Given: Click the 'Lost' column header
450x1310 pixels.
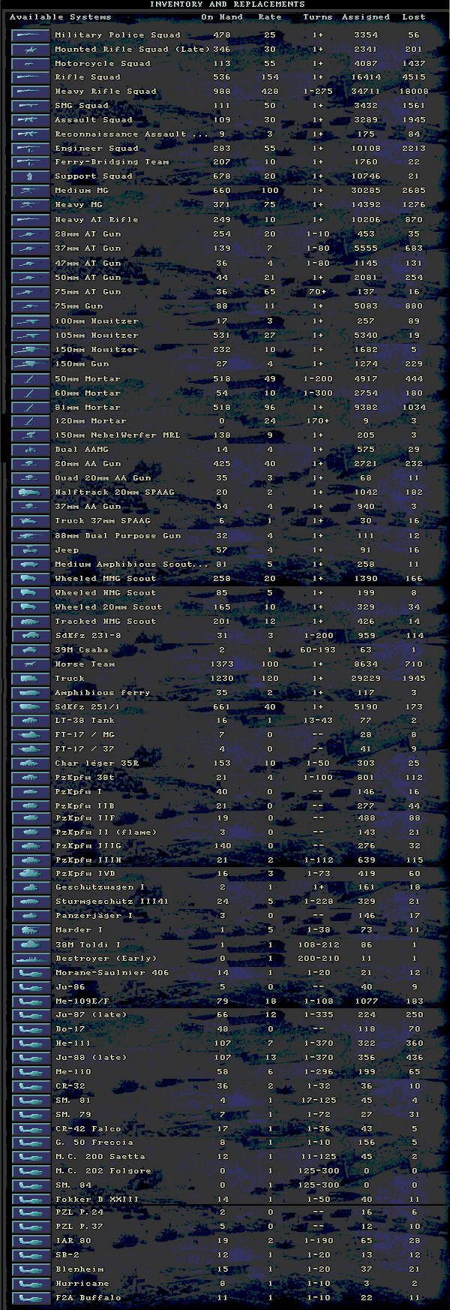Looking at the screenshot, I should pos(413,17).
